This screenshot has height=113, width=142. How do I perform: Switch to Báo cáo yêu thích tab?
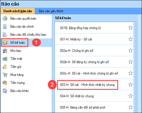point(51,11)
